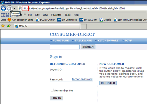147x104 pixels.
Task: Click the Password input field
Action: (71, 84)
